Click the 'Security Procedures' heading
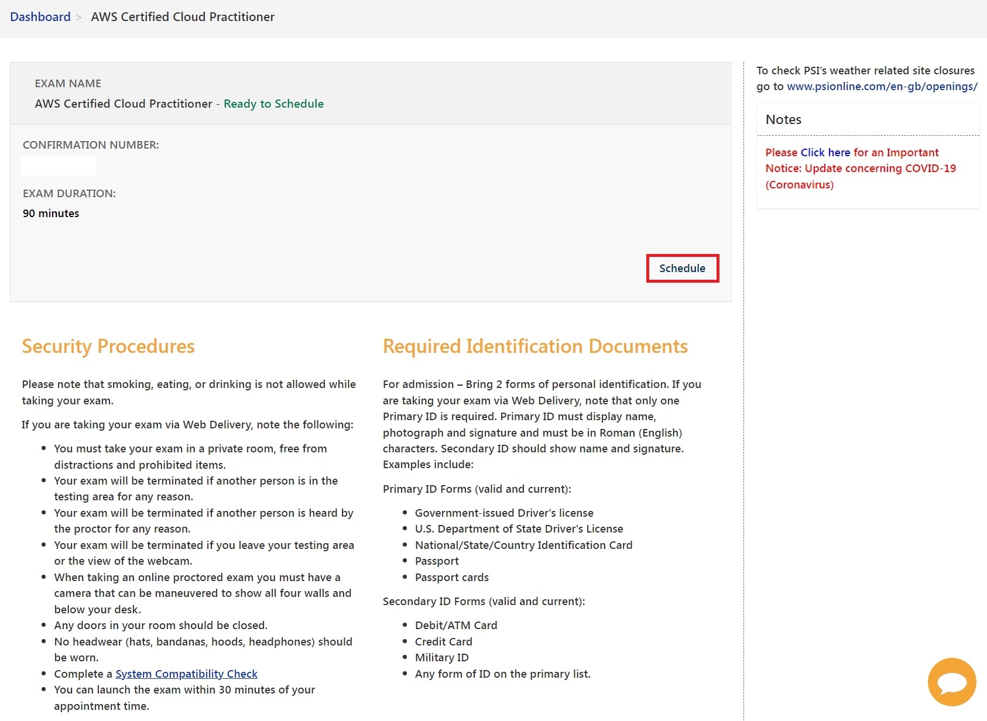Screen dimensions: 987x721 [x=108, y=346]
